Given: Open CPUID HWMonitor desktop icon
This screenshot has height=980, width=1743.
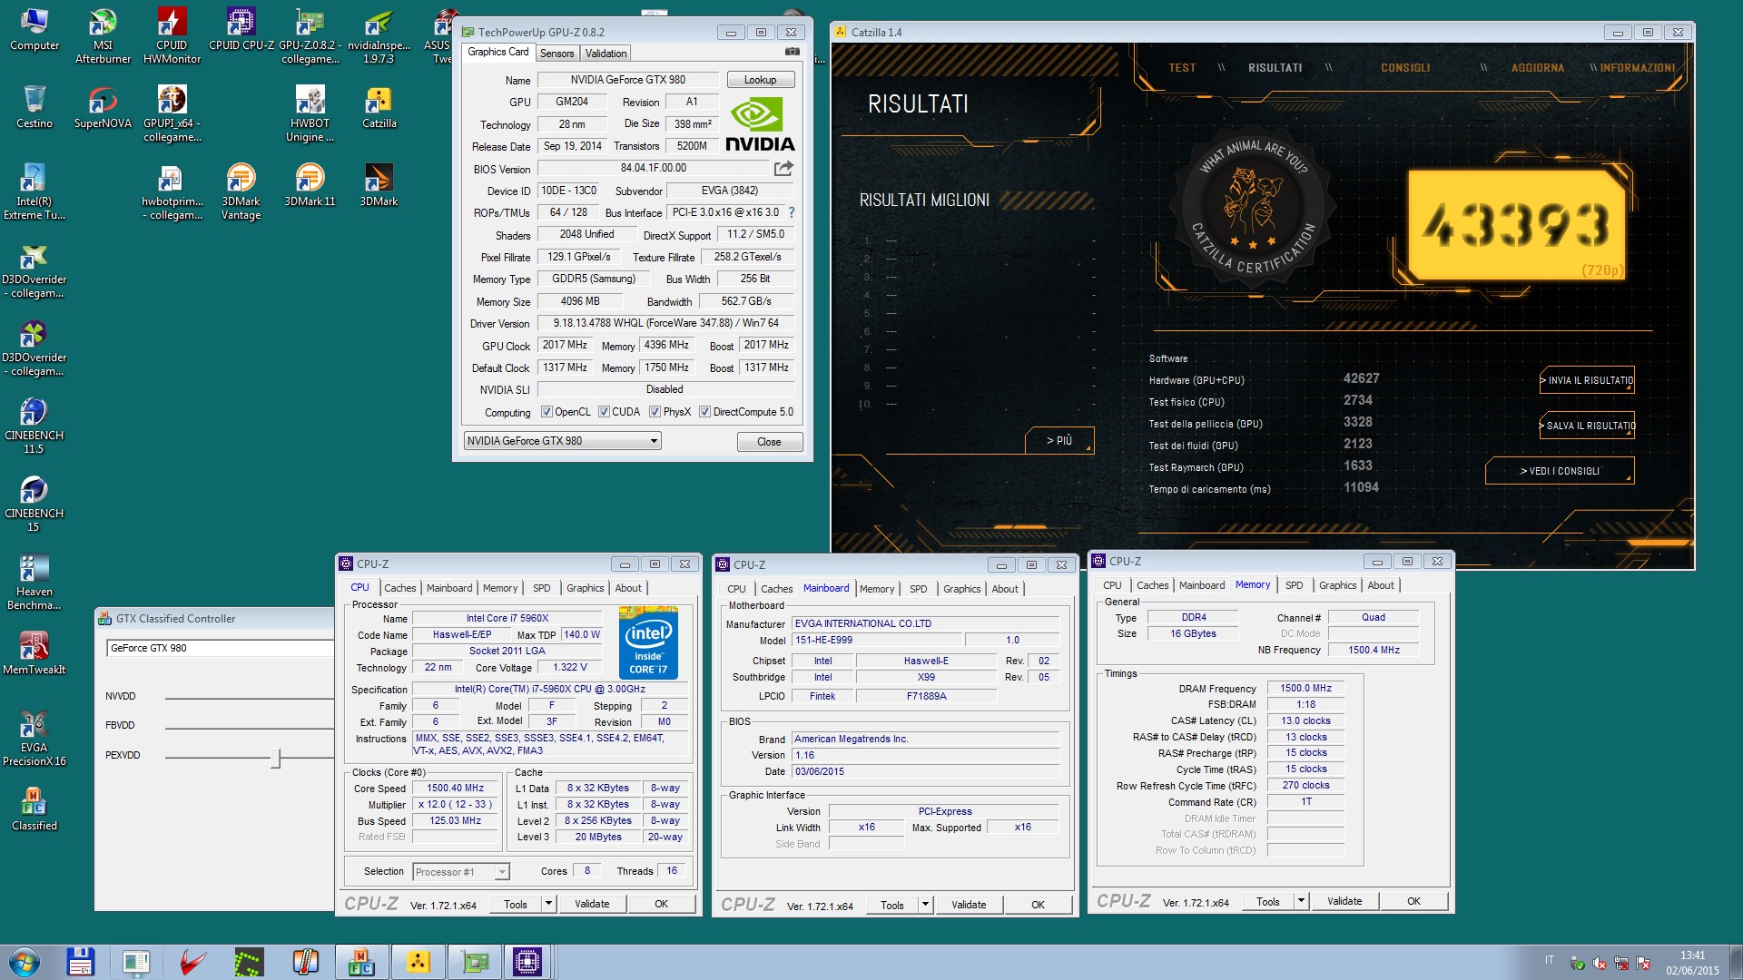Looking at the screenshot, I should coord(172,36).
